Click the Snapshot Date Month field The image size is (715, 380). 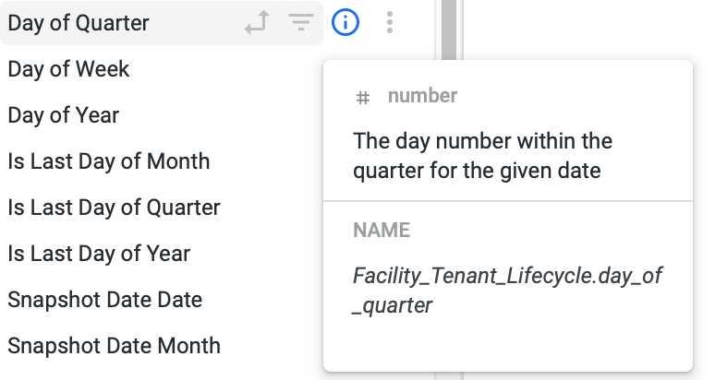click(114, 346)
